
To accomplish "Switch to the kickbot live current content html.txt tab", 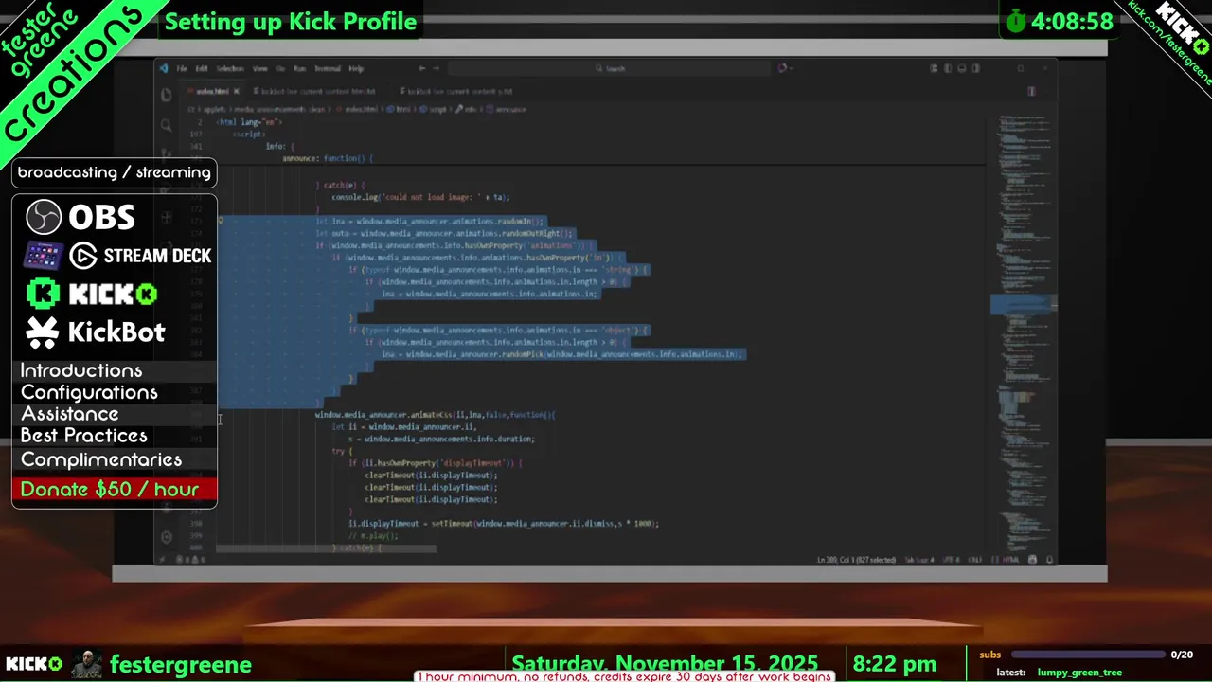I will coord(318,91).
